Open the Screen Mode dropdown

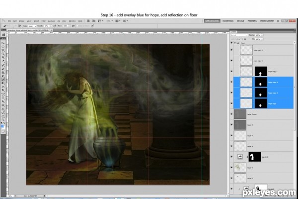click(125, 21)
